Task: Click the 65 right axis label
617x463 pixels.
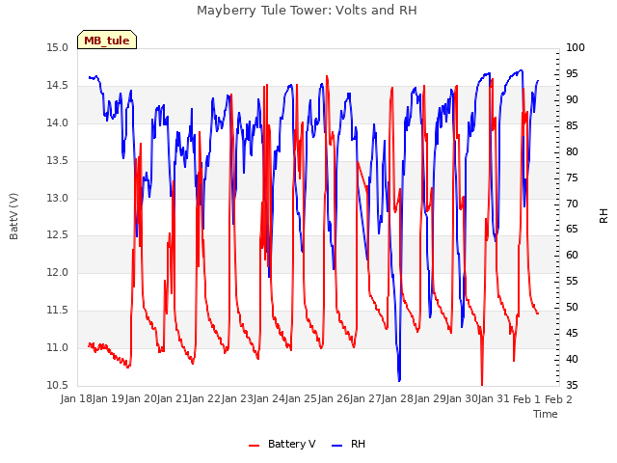Action: pyautogui.click(x=572, y=230)
